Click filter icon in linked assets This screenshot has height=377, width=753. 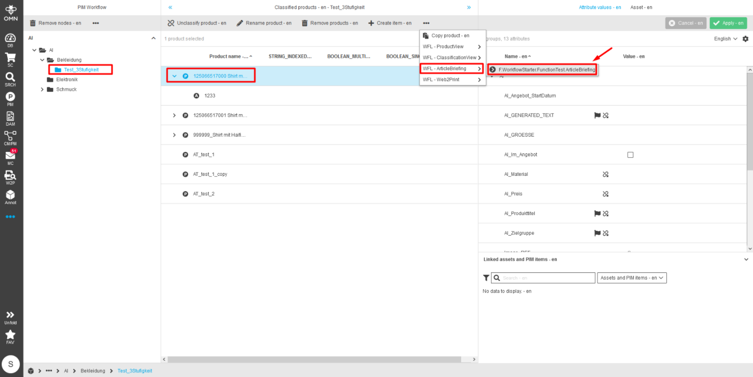coord(486,278)
